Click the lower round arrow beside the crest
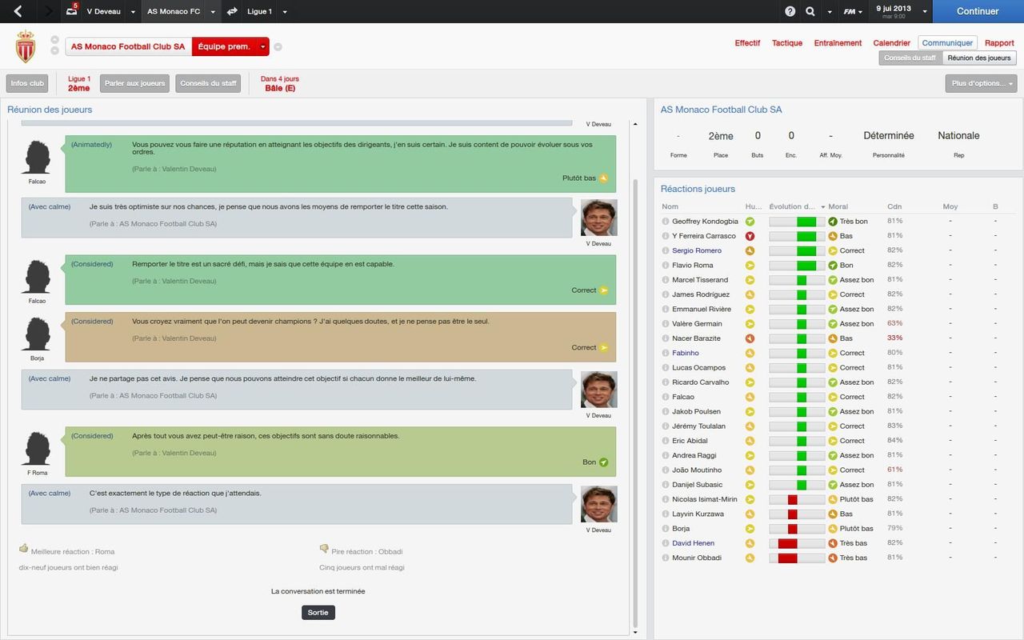This screenshot has width=1024, height=640. [54, 51]
